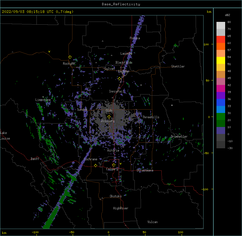
Task: Click the Drumheller town label
Action: (179, 136)
